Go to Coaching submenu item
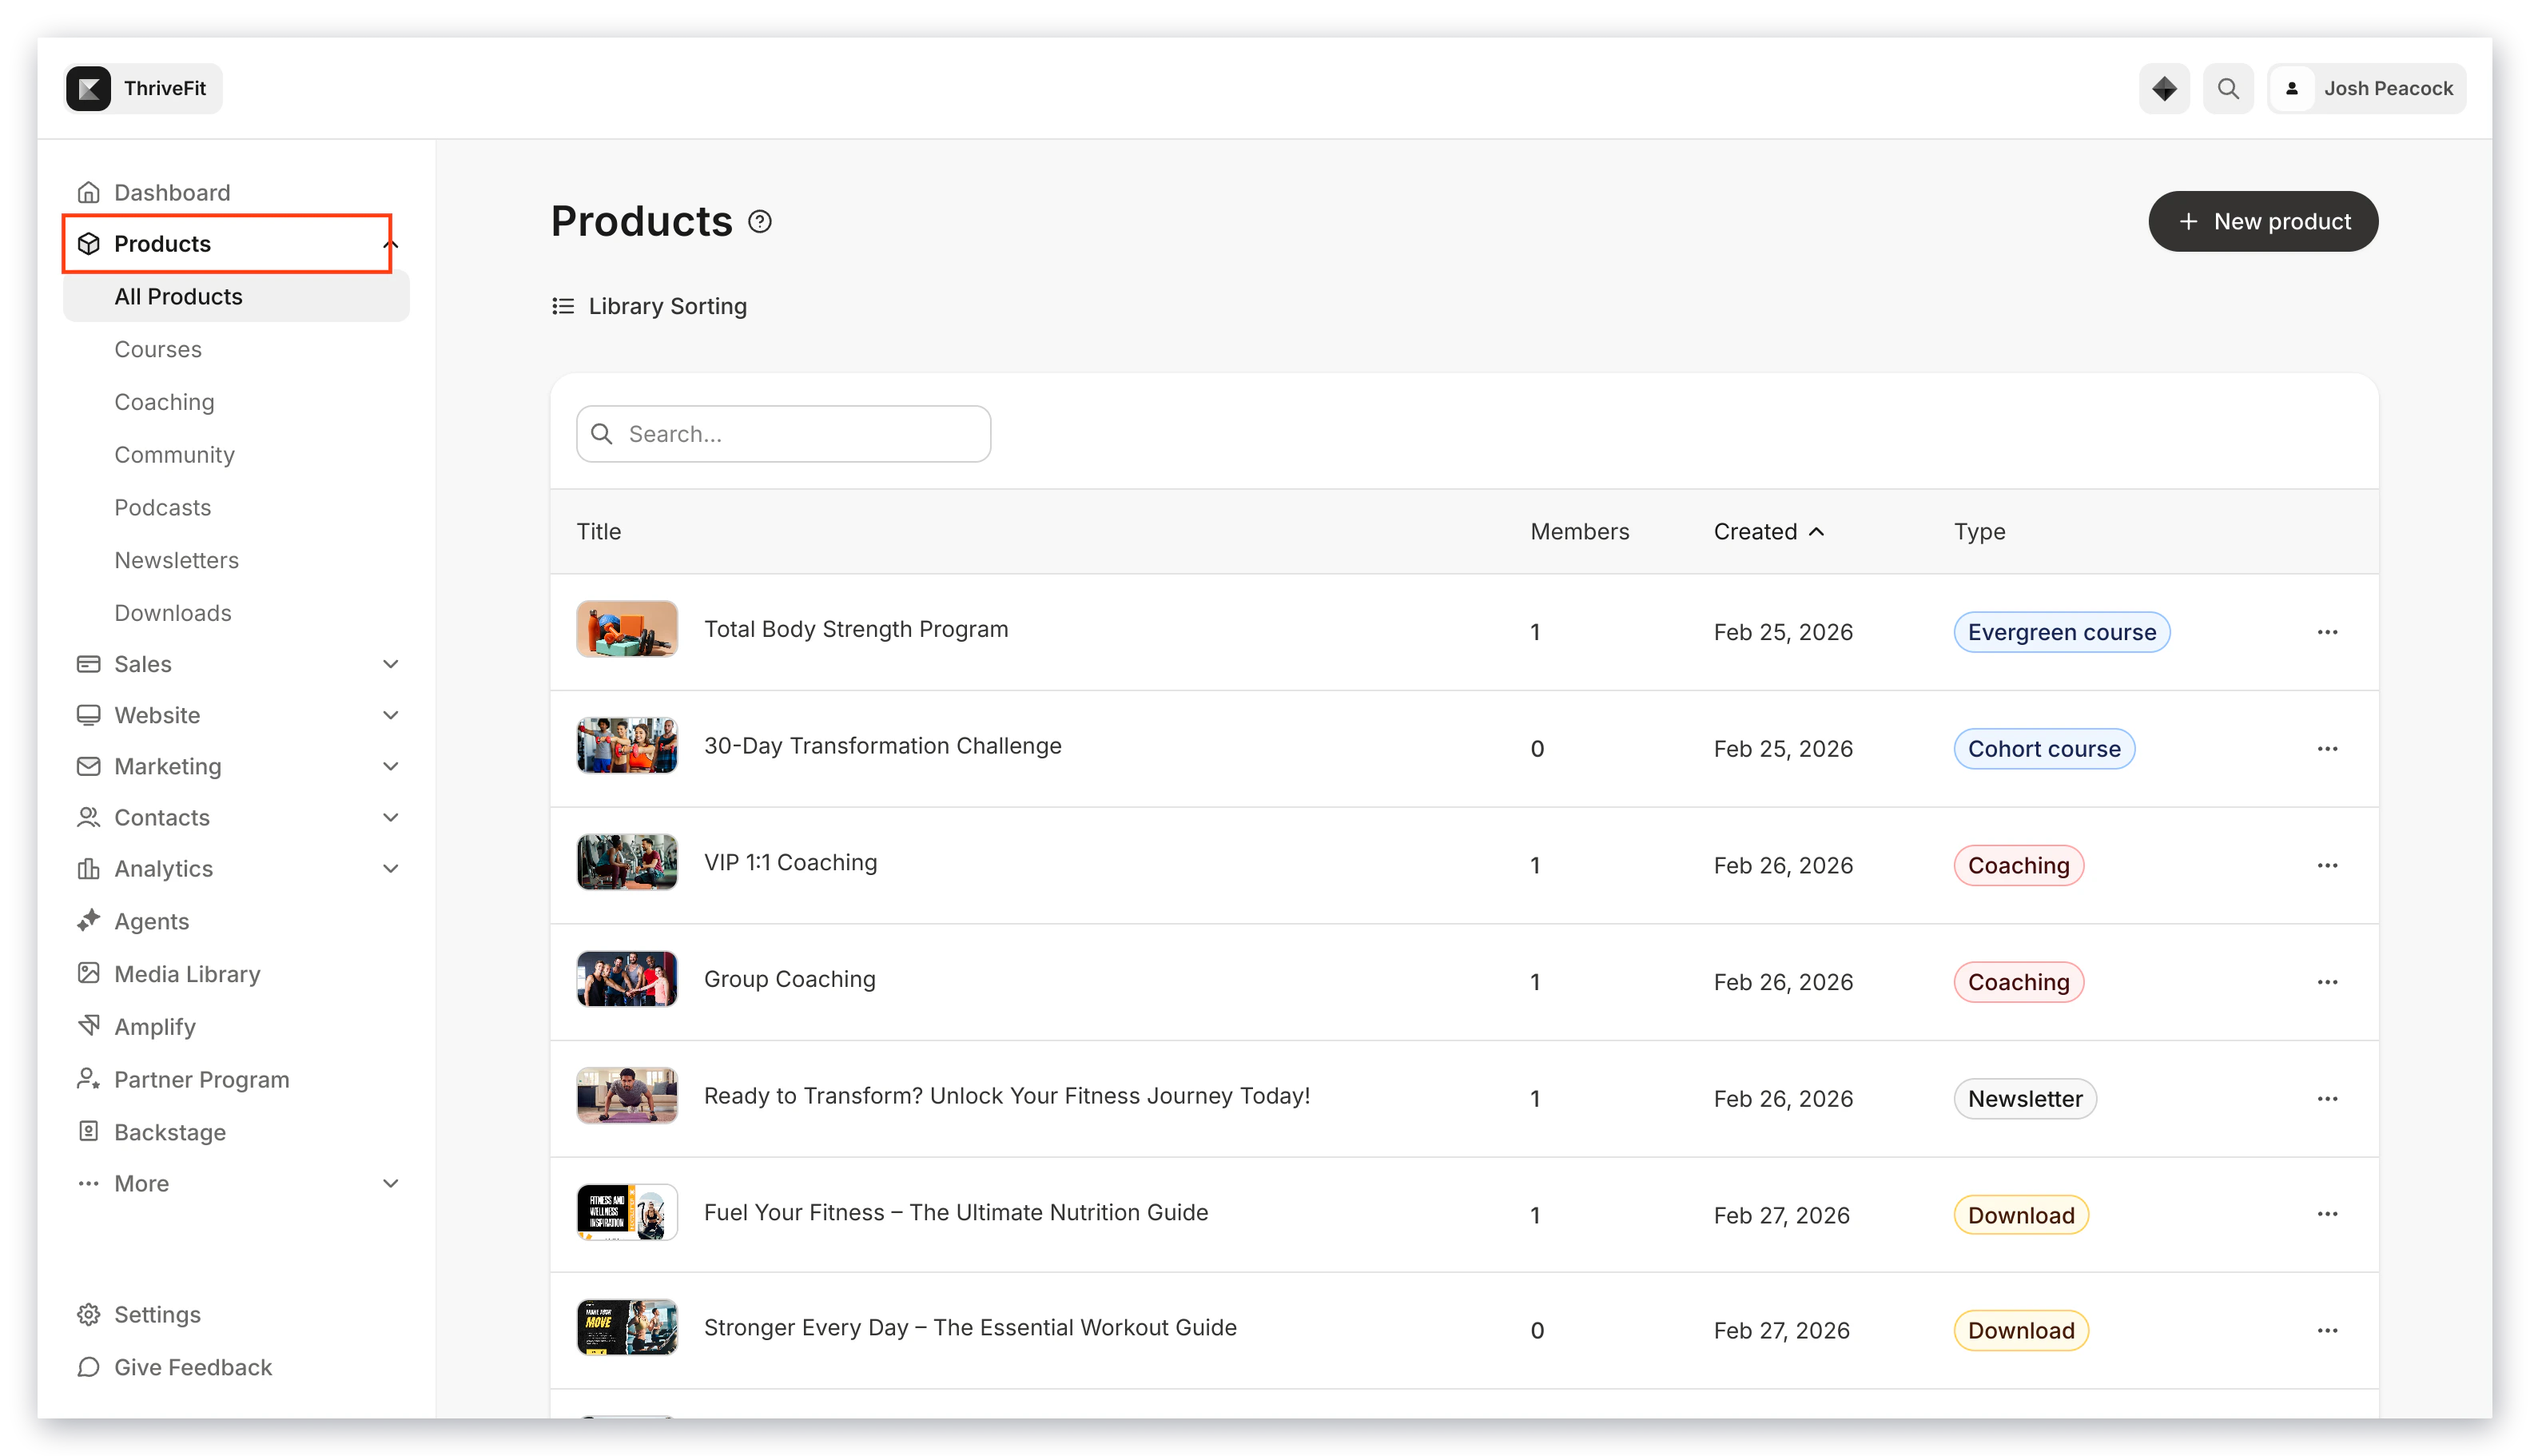The width and height of the screenshot is (2530, 1456). 164,402
